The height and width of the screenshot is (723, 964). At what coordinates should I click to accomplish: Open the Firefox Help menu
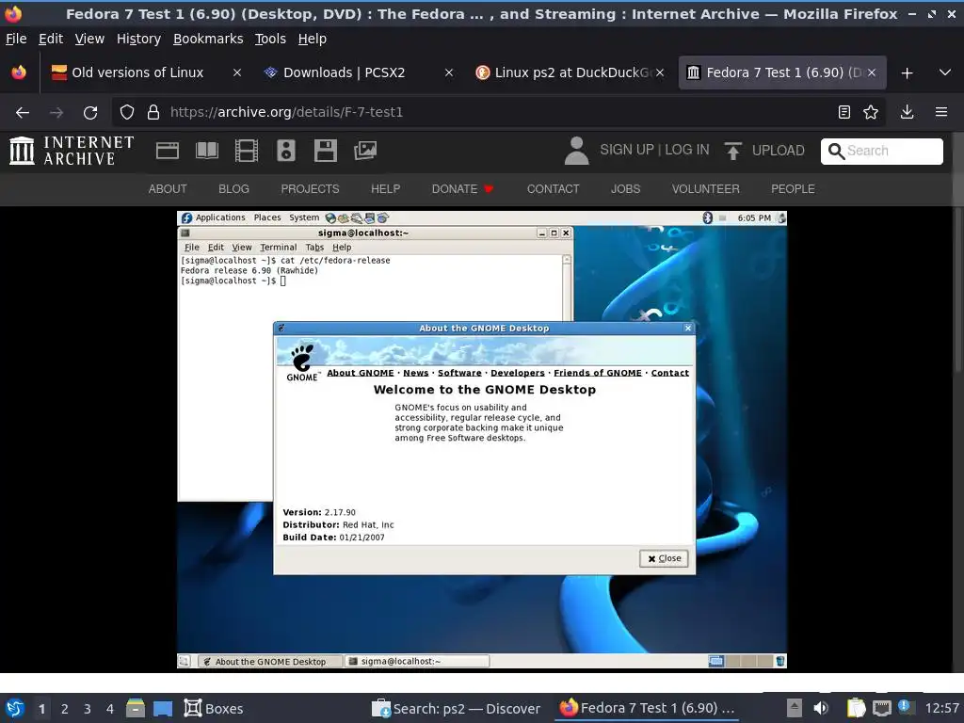pyautogui.click(x=312, y=39)
